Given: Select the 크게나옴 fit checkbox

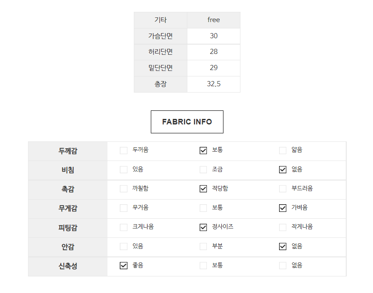Looking at the screenshot, I should (124, 227).
